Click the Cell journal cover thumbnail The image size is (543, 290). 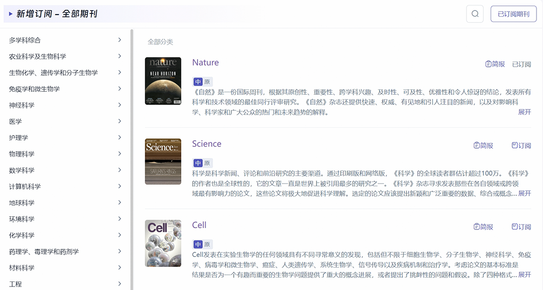[163, 243]
